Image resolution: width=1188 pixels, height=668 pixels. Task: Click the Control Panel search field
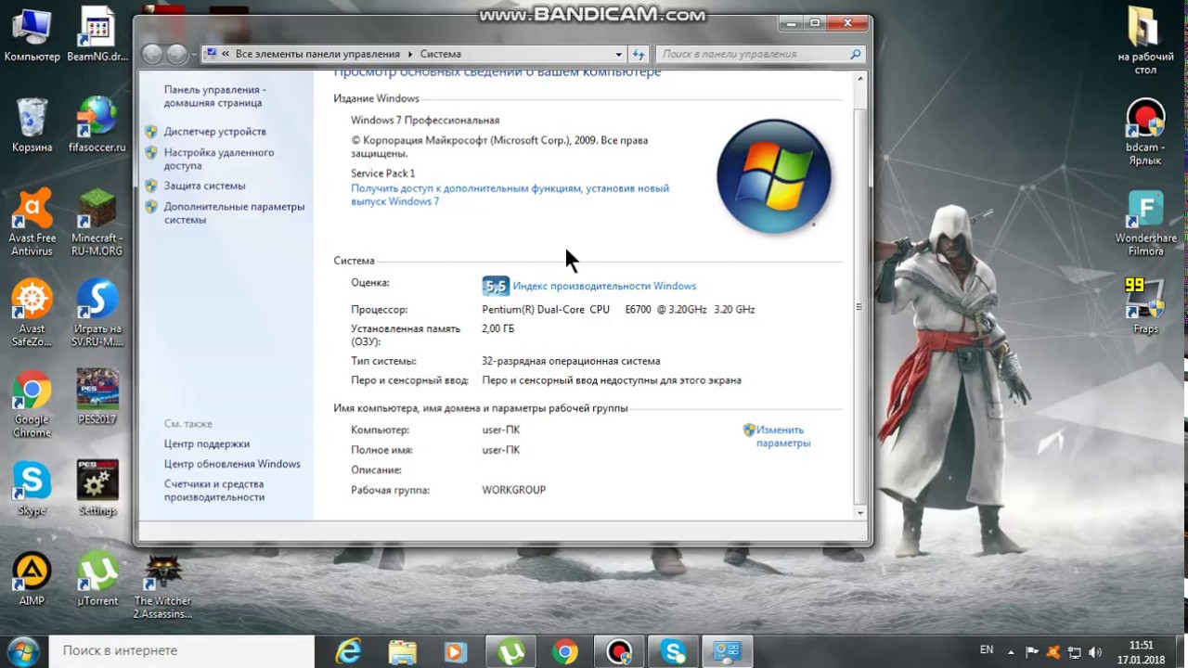tap(760, 54)
